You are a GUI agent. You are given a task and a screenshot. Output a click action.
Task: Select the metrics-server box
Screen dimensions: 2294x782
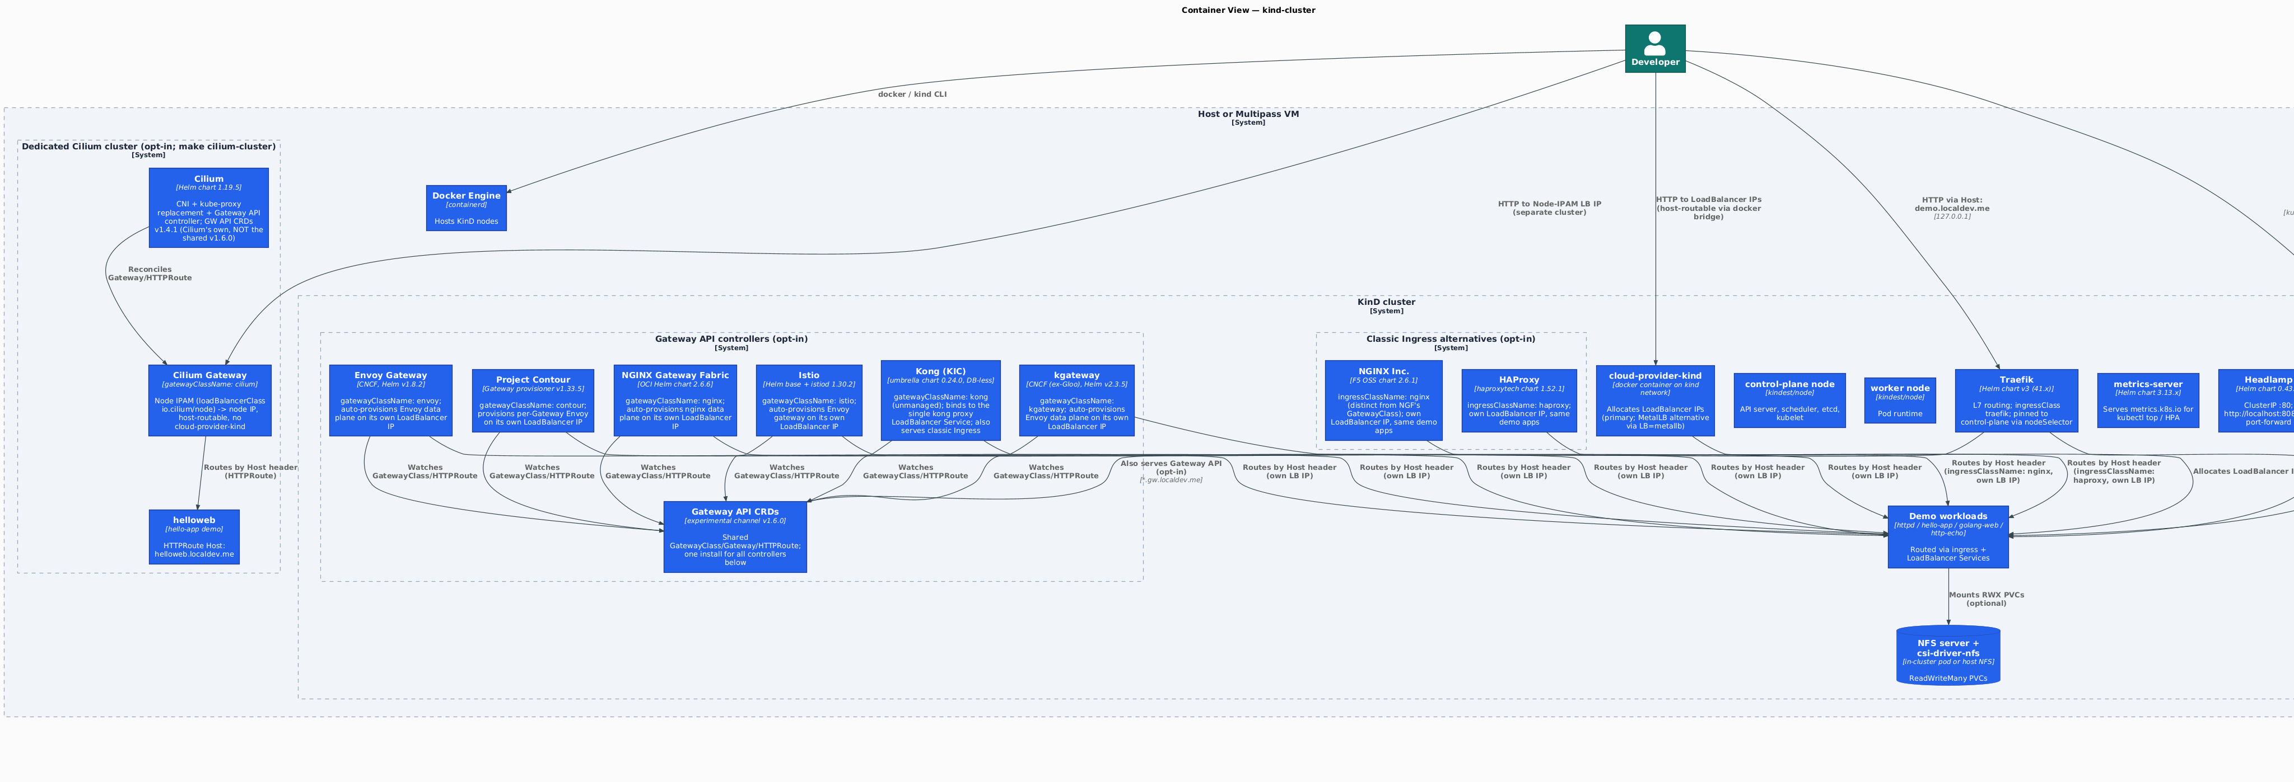2148,401
